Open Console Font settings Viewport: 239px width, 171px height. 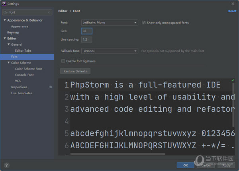pyautogui.click(x=24, y=75)
